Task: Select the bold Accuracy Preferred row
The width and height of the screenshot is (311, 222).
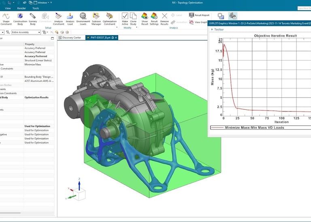Action: pyautogui.click(x=36, y=57)
